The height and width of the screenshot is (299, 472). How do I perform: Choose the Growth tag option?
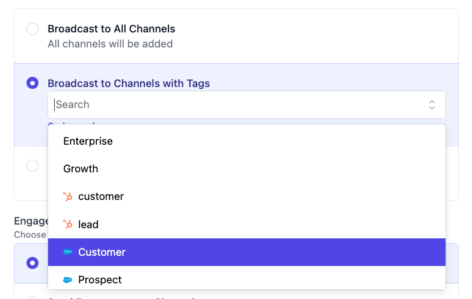pyautogui.click(x=81, y=169)
